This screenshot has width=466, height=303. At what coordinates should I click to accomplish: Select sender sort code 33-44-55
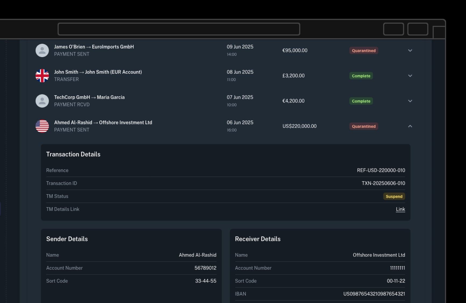(x=206, y=281)
